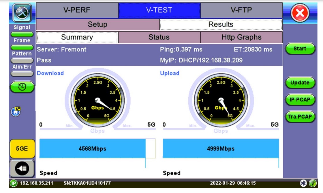323x193 pixels.
Task: Select the Status sub-tab
Action: [x=159, y=37]
